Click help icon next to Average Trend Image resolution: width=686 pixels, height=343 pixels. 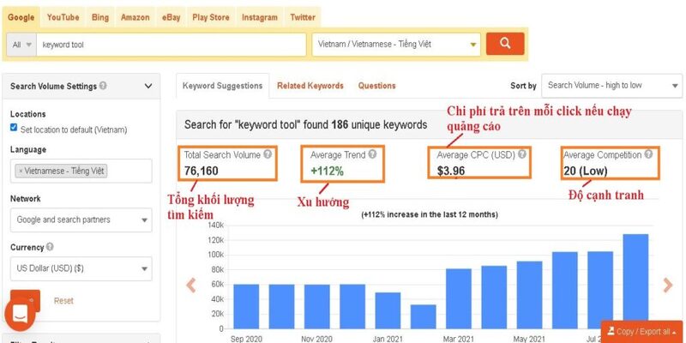pyautogui.click(x=372, y=155)
